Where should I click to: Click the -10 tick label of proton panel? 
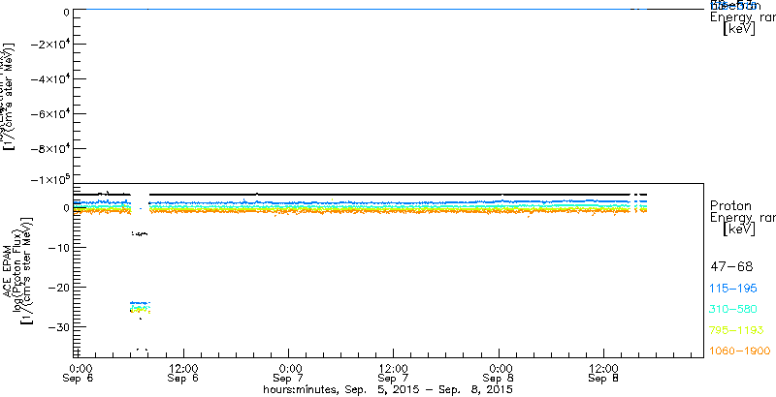coord(58,247)
